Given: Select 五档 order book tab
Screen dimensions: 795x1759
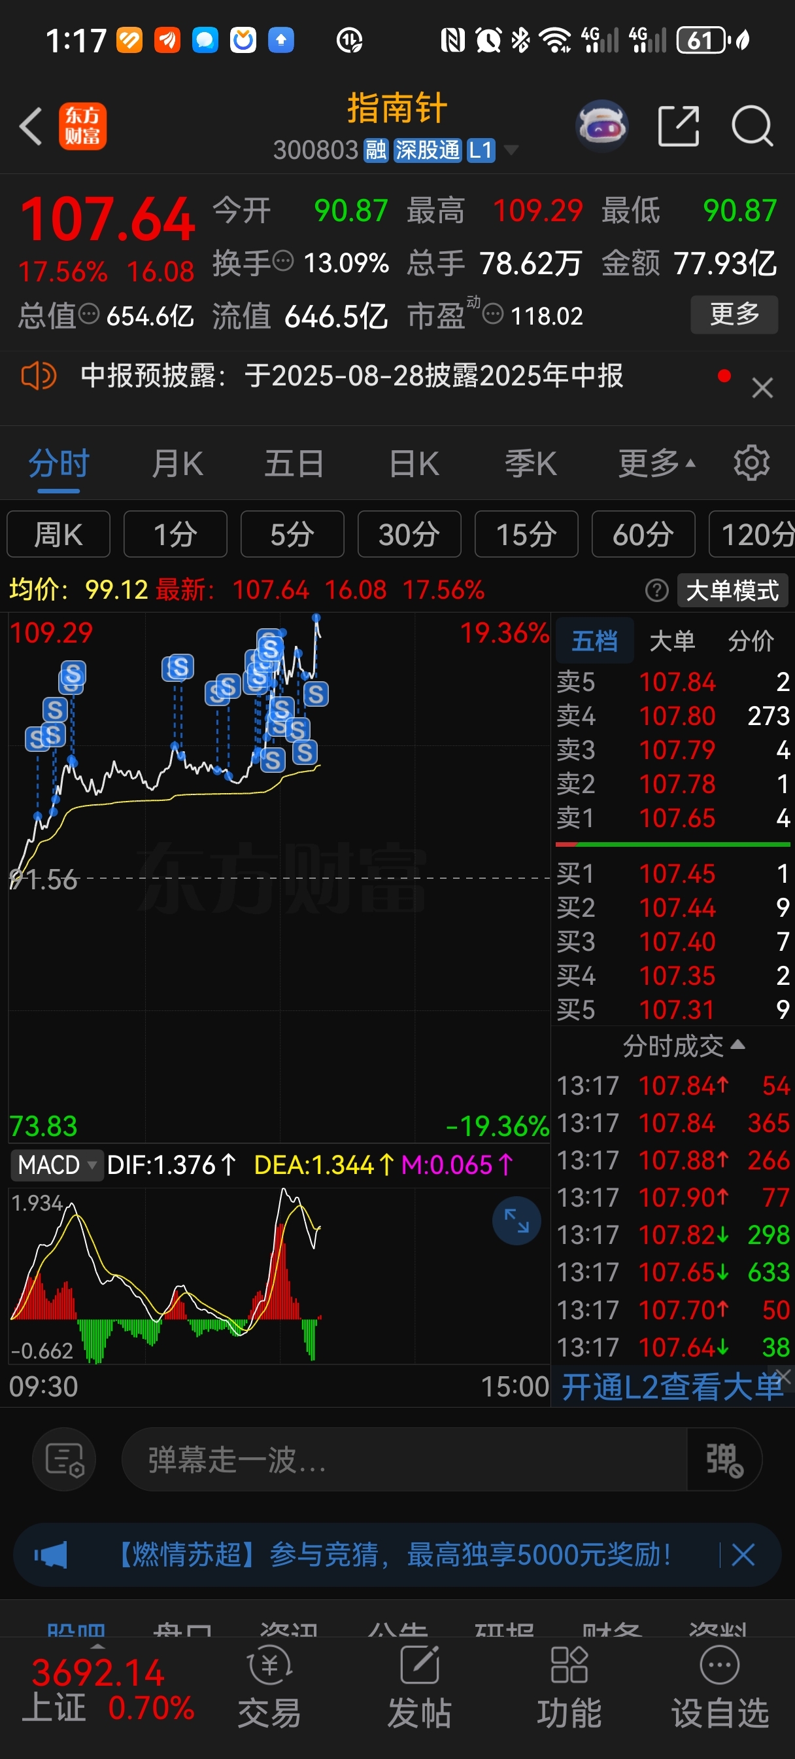Looking at the screenshot, I should click(594, 641).
